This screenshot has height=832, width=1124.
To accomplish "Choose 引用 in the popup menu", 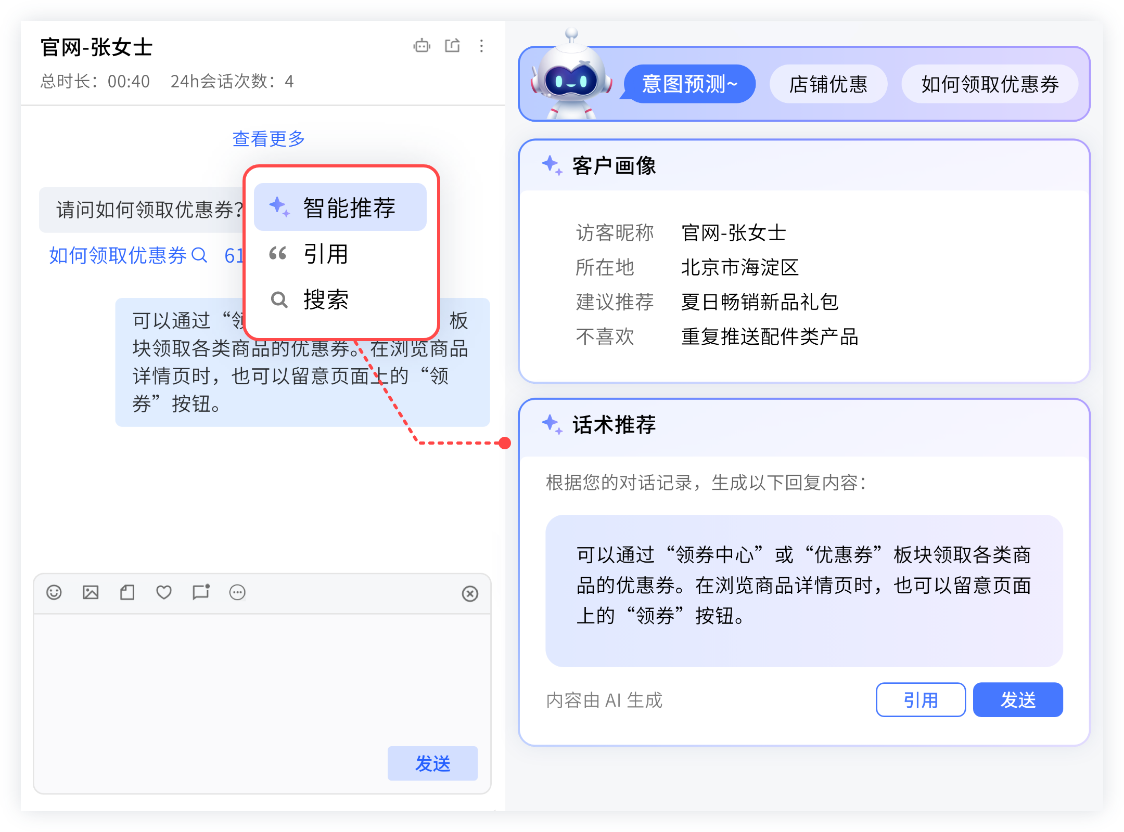I will click(326, 254).
